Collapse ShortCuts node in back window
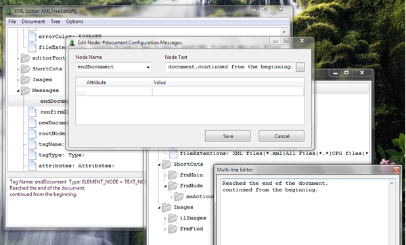Viewport: 406px width, 245px height. (159, 164)
